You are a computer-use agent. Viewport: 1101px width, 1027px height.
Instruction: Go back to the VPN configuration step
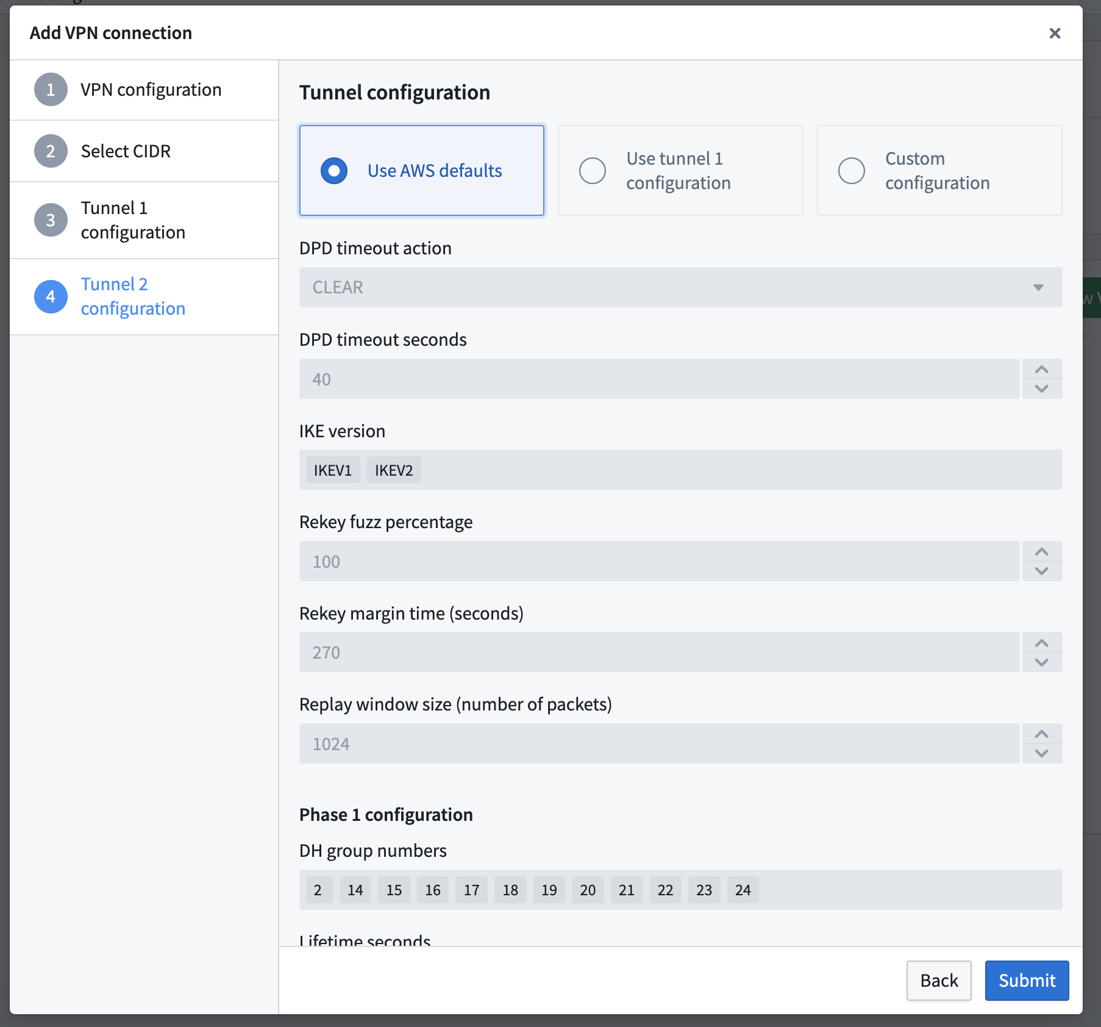(x=151, y=89)
